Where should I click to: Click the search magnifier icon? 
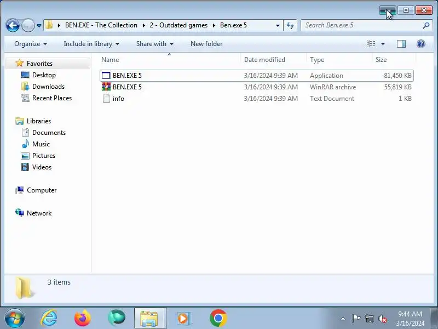tap(426, 25)
